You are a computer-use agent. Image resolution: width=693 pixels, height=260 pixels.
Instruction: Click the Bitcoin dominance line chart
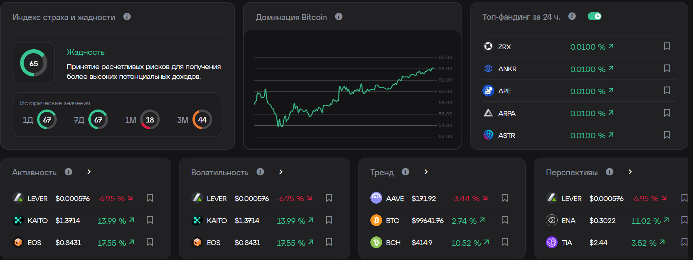coord(347,95)
